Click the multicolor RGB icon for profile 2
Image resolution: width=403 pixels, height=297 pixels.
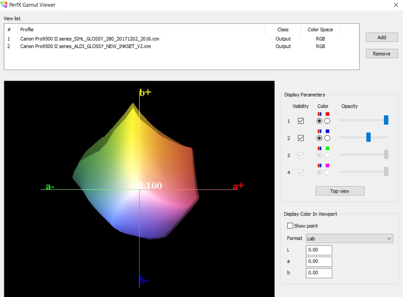coord(319,131)
